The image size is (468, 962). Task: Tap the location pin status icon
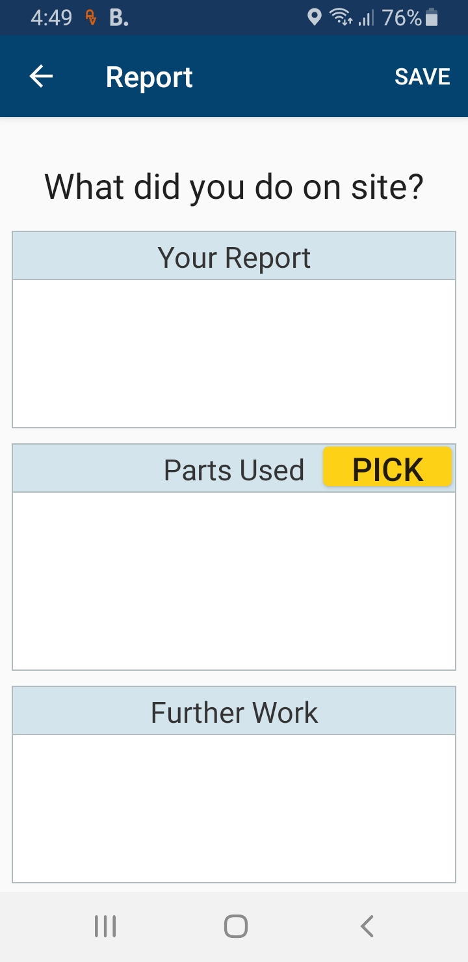coord(315,18)
